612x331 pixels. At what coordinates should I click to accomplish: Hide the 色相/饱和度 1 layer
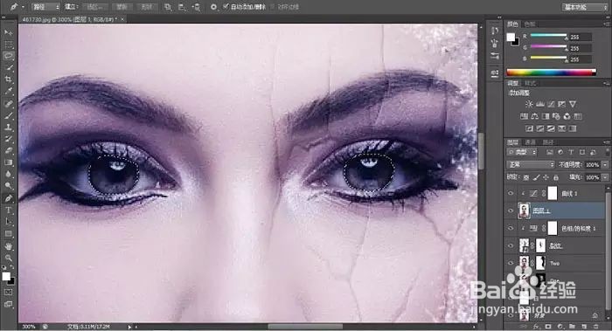[x=511, y=229]
